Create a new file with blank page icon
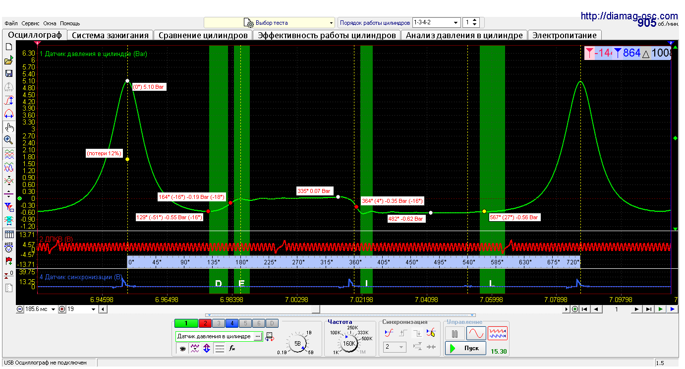Image resolution: width=685 pixels, height=369 pixels. click(8, 47)
